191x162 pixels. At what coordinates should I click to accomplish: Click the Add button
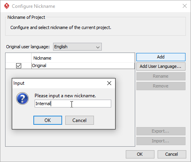tap(161, 57)
